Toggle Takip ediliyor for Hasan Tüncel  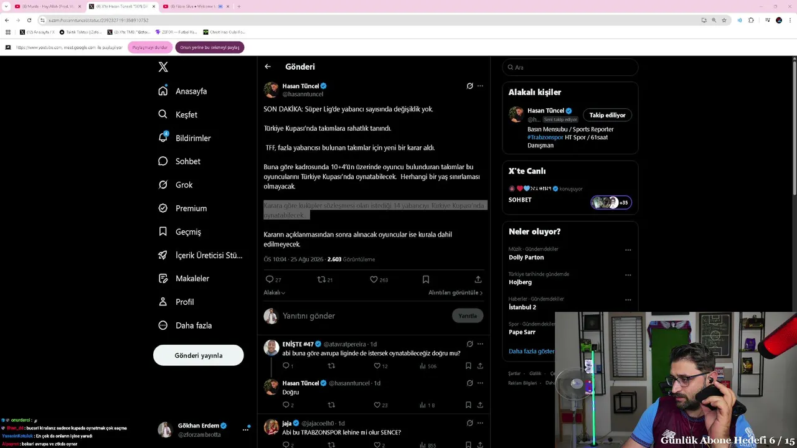[x=607, y=115]
